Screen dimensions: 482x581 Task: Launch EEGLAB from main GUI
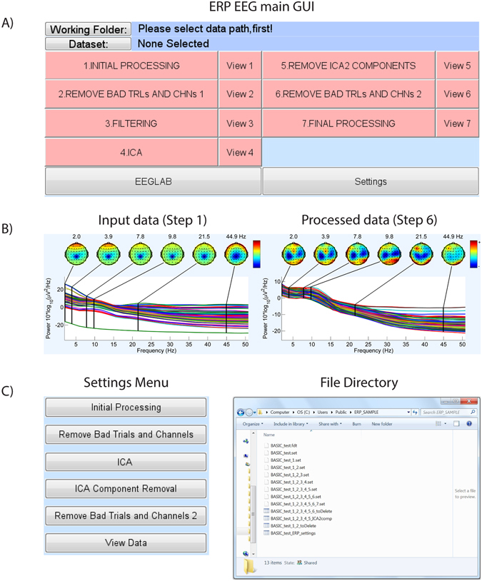[x=153, y=181]
